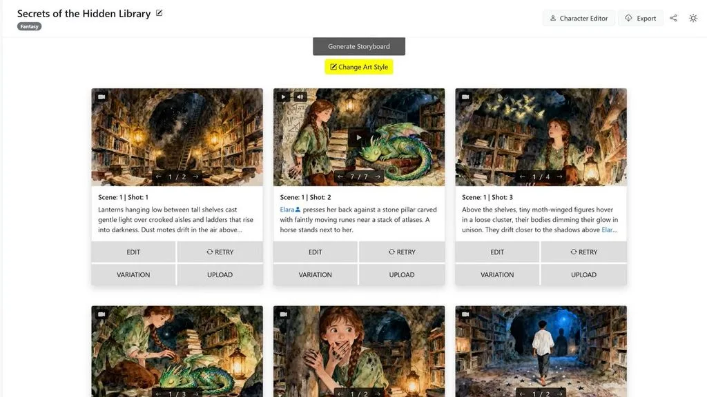Click Change Art Style button

click(359, 67)
